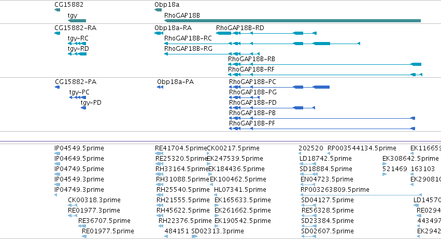Select the Obp18a-RA transcript label
441x239 pixels.
[173, 28]
